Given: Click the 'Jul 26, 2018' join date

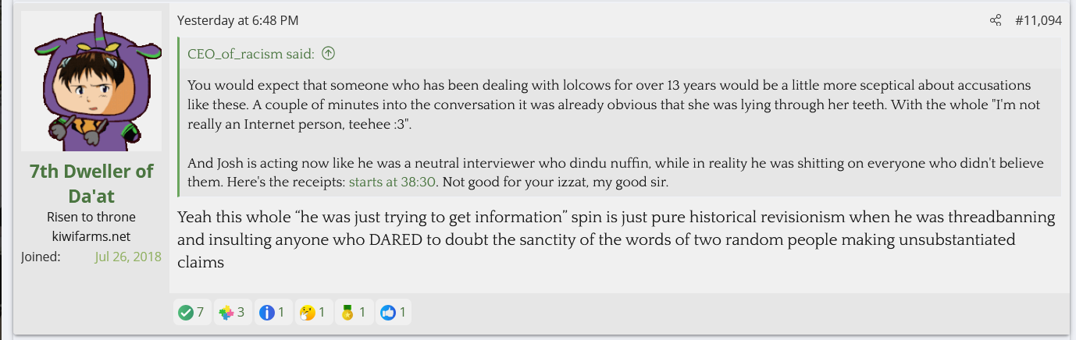Looking at the screenshot, I should pos(128,256).
